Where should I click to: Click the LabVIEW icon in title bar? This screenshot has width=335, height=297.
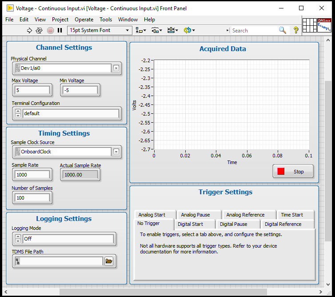(10, 8)
